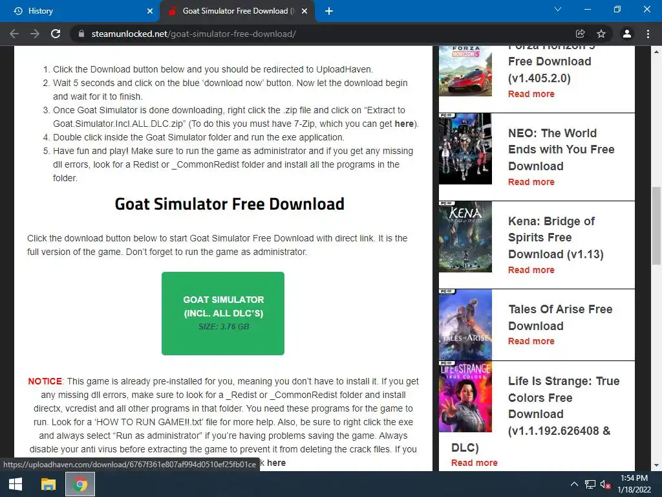Click Read more under Forza Horizon 5
The width and height of the screenshot is (662, 497).
(531, 94)
